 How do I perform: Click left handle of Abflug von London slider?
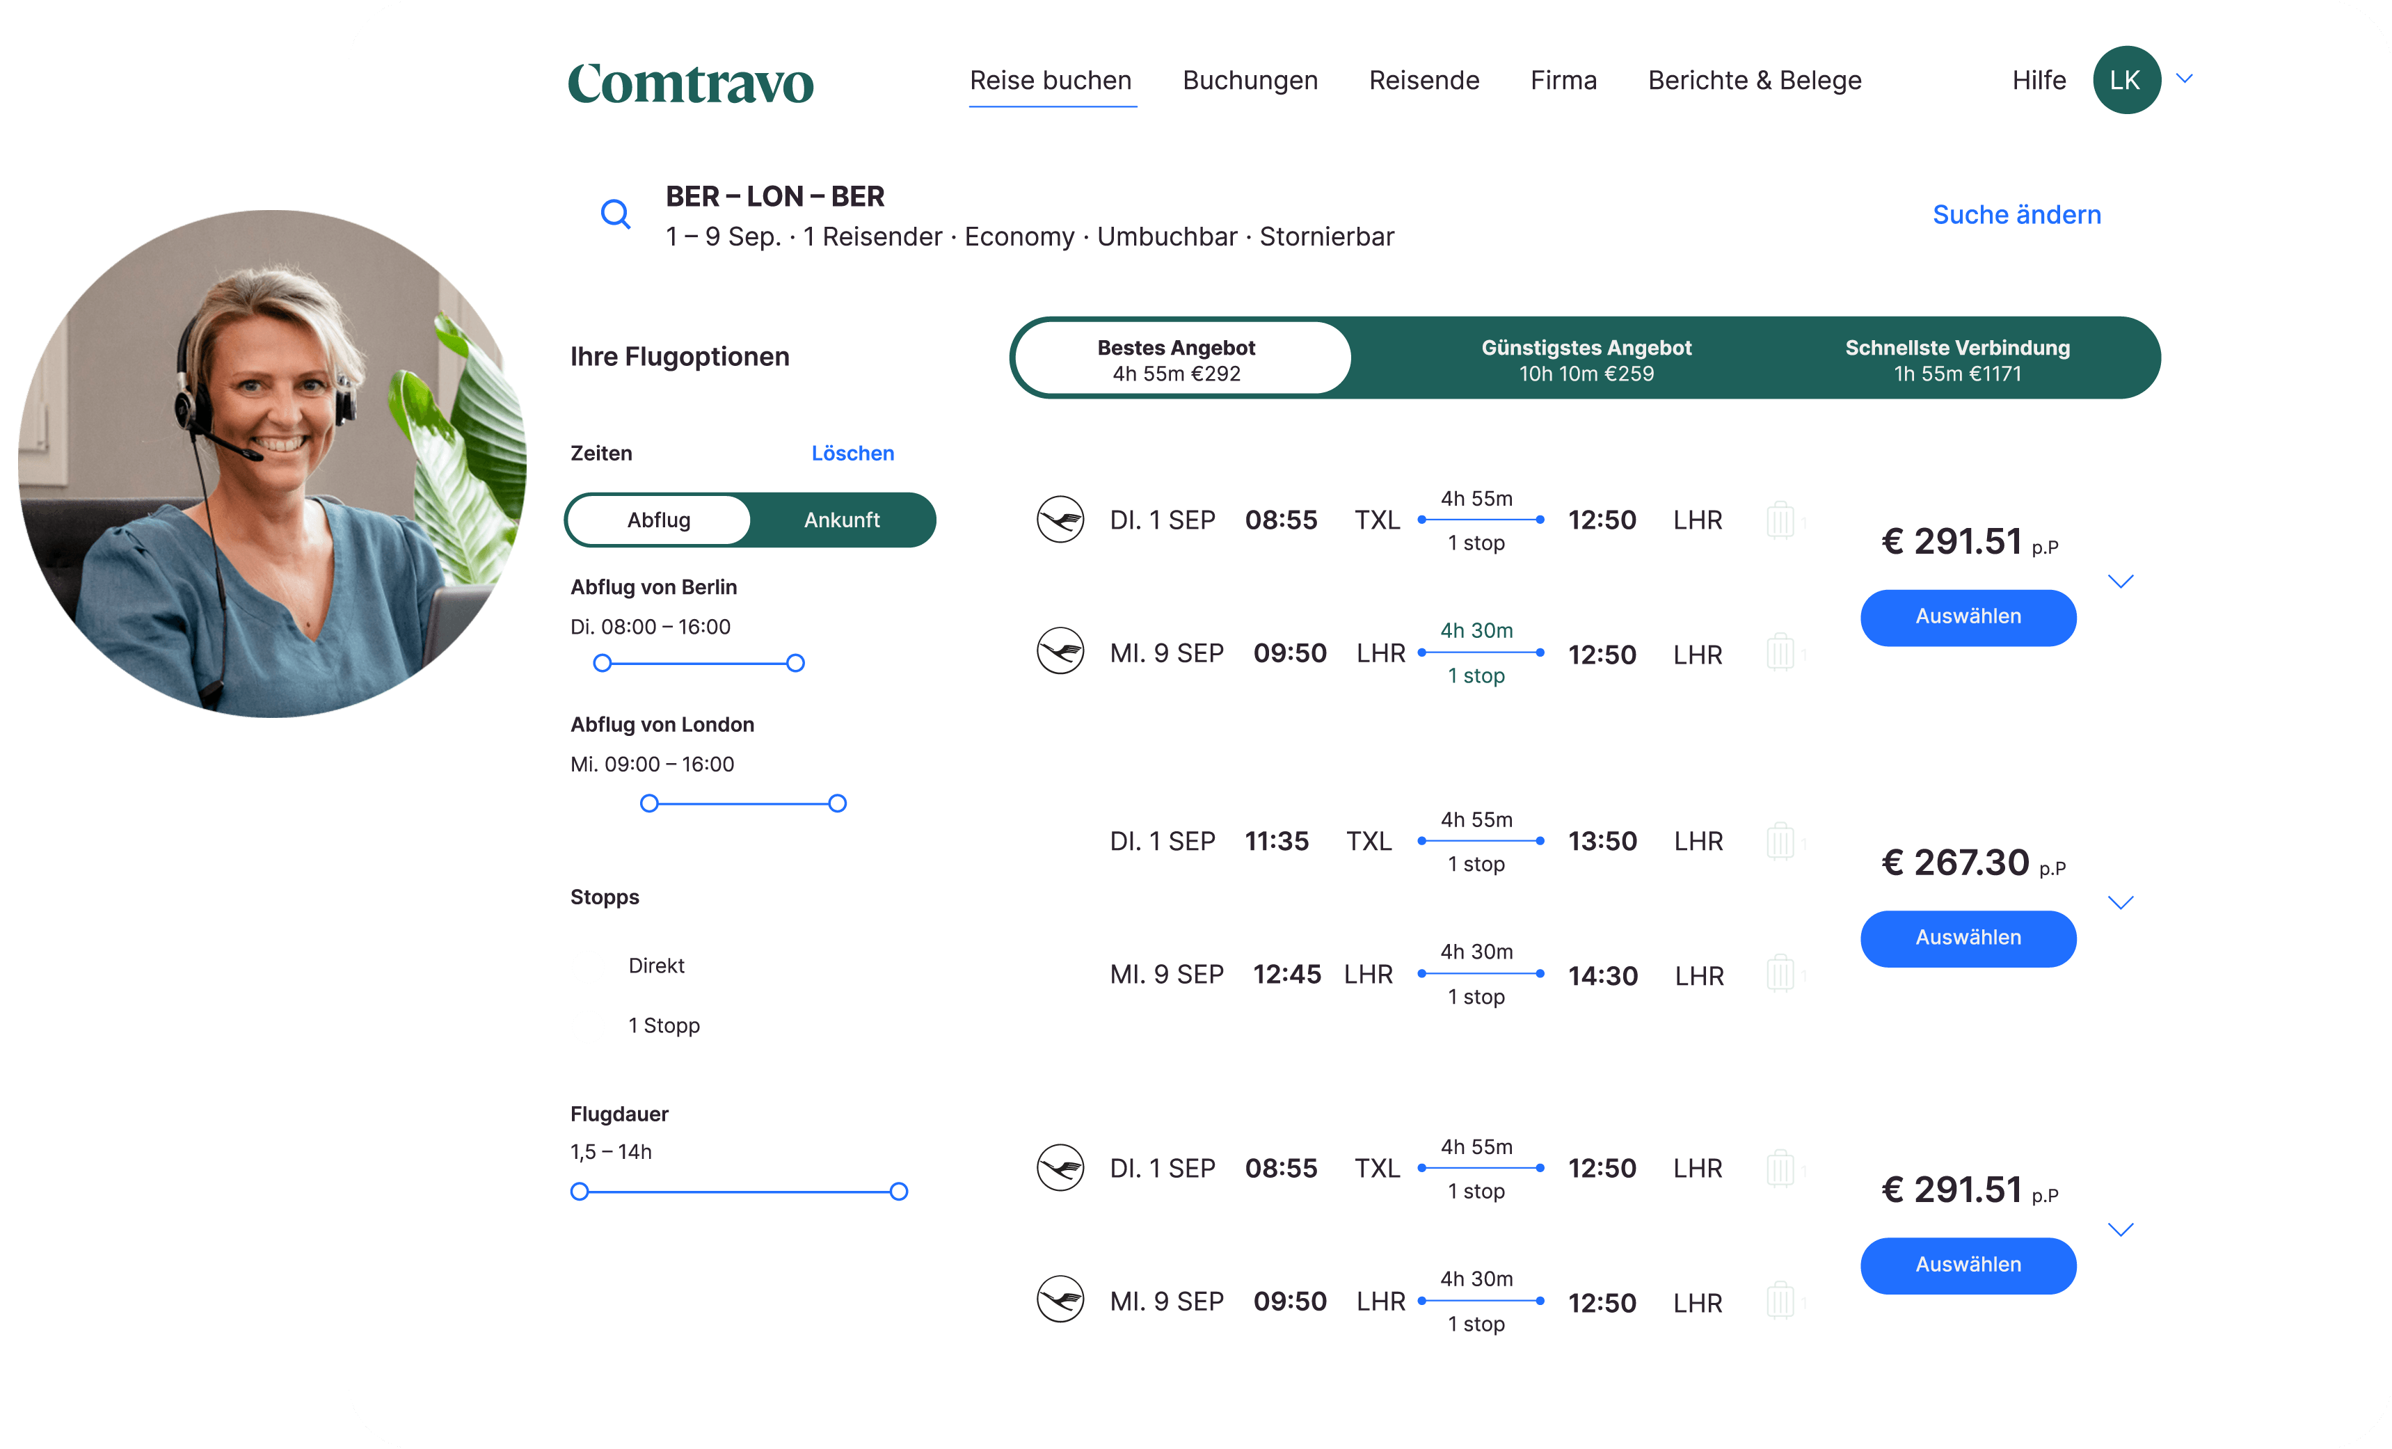click(649, 803)
